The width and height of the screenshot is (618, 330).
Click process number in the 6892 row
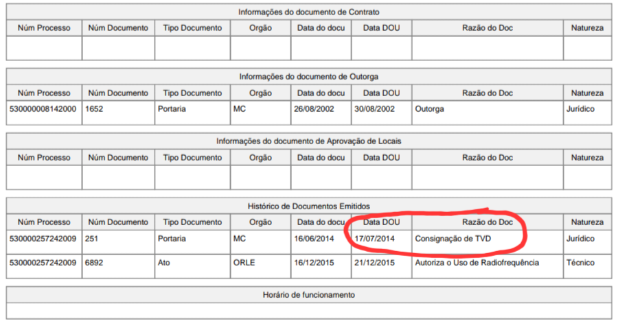(43, 263)
